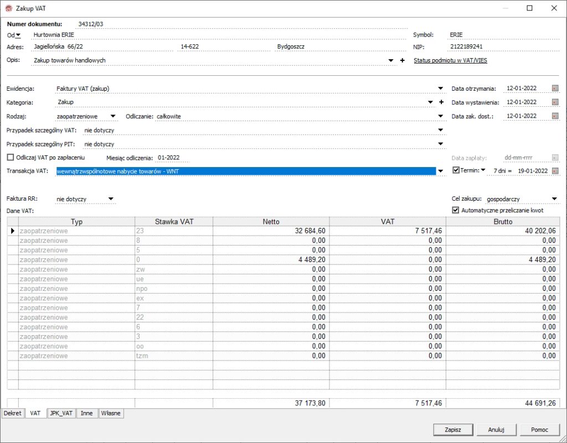The width and height of the screenshot is (567, 443).
Task: Uncheck the Termin checkbox
Action: [x=456, y=171]
